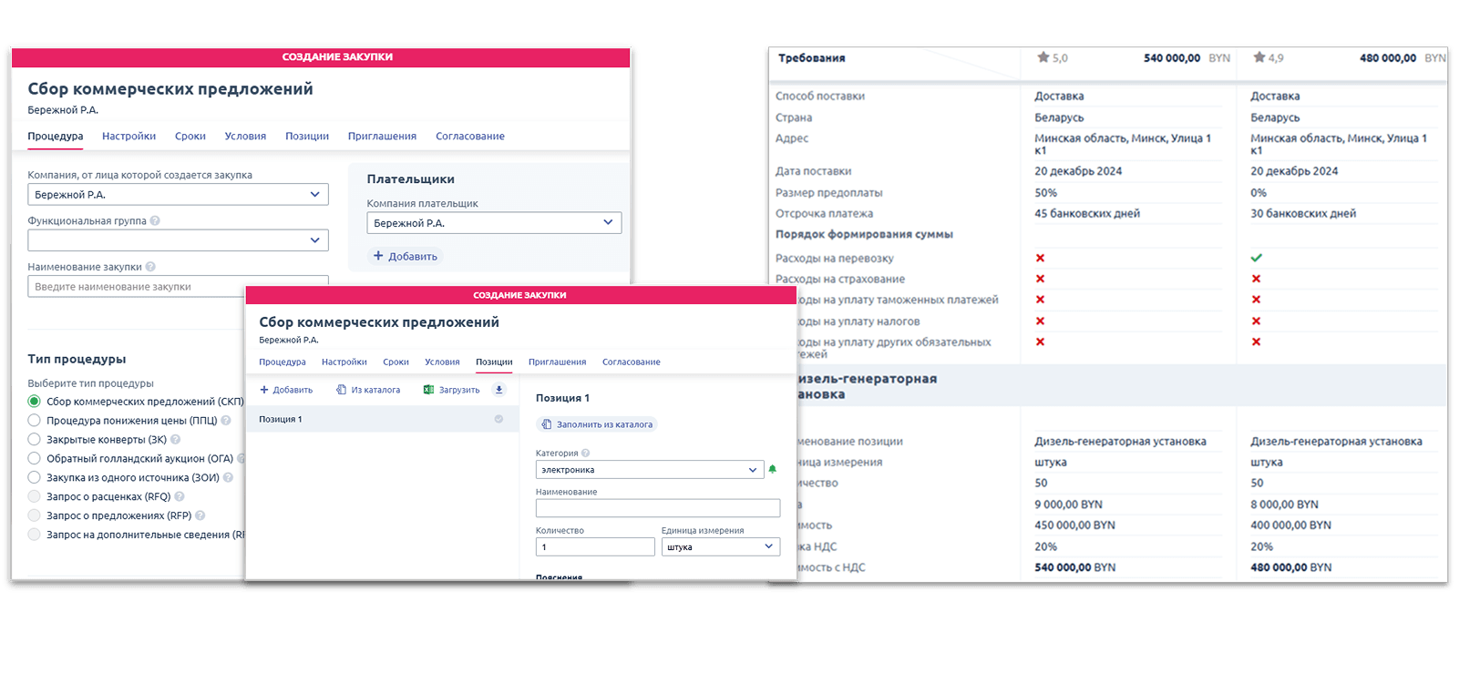The width and height of the screenshot is (1480, 683).
Task: Click Заполнить из каталога button
Action: click(598, 424)
